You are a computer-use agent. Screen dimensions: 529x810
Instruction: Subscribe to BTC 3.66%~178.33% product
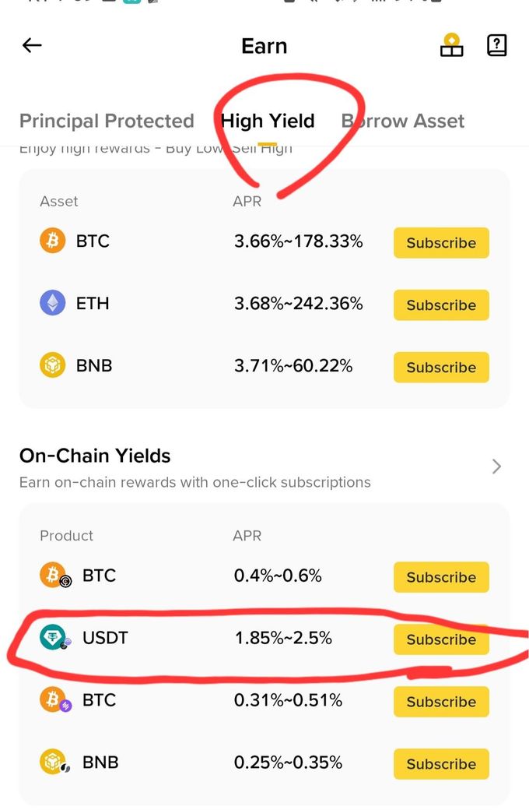(441, 242)
